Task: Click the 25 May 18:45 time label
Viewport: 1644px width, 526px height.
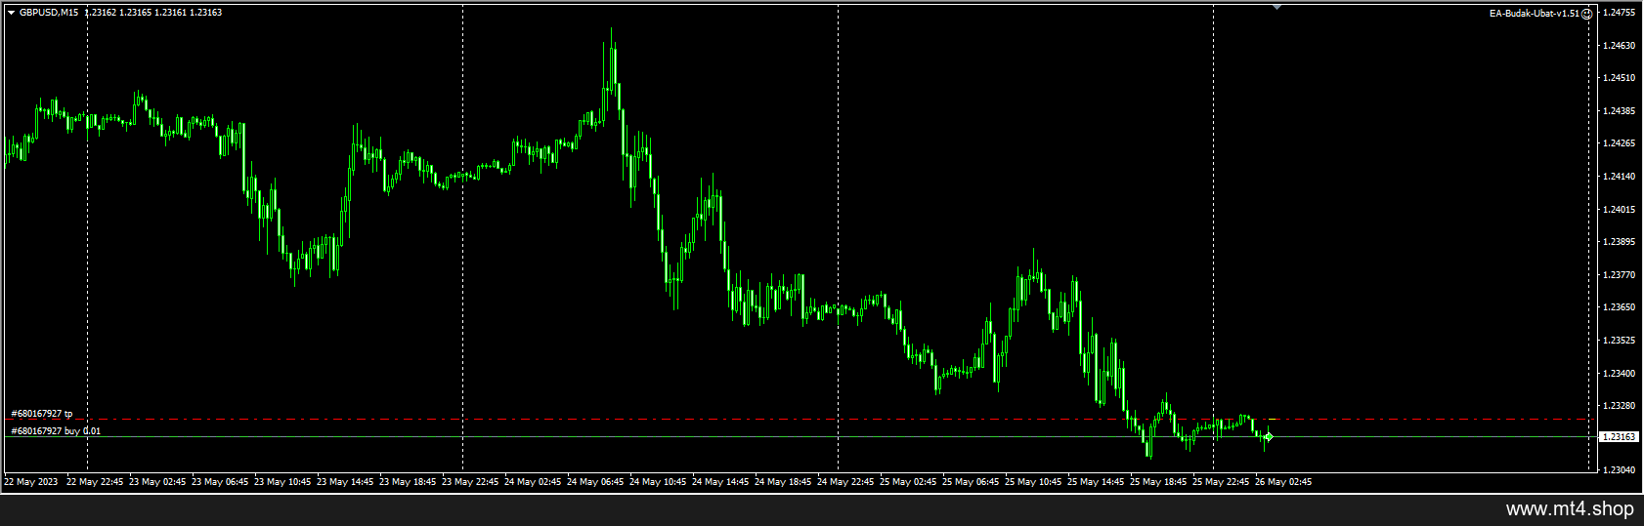Action: (x=1158, y=482)
